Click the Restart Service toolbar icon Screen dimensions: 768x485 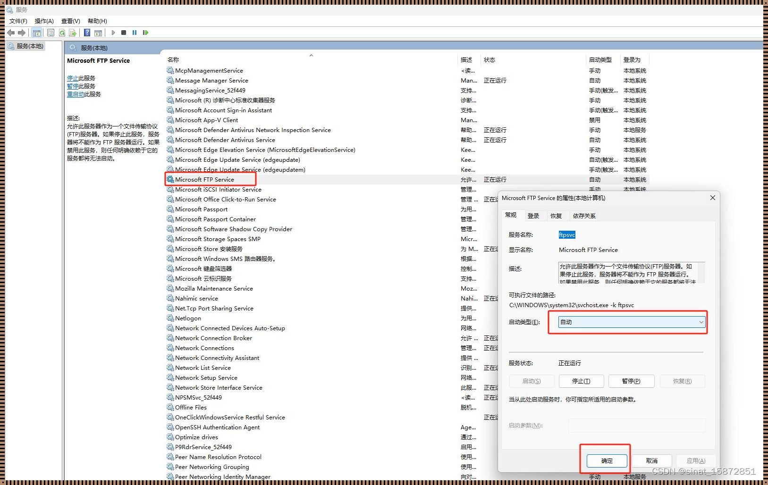[145, 33]
